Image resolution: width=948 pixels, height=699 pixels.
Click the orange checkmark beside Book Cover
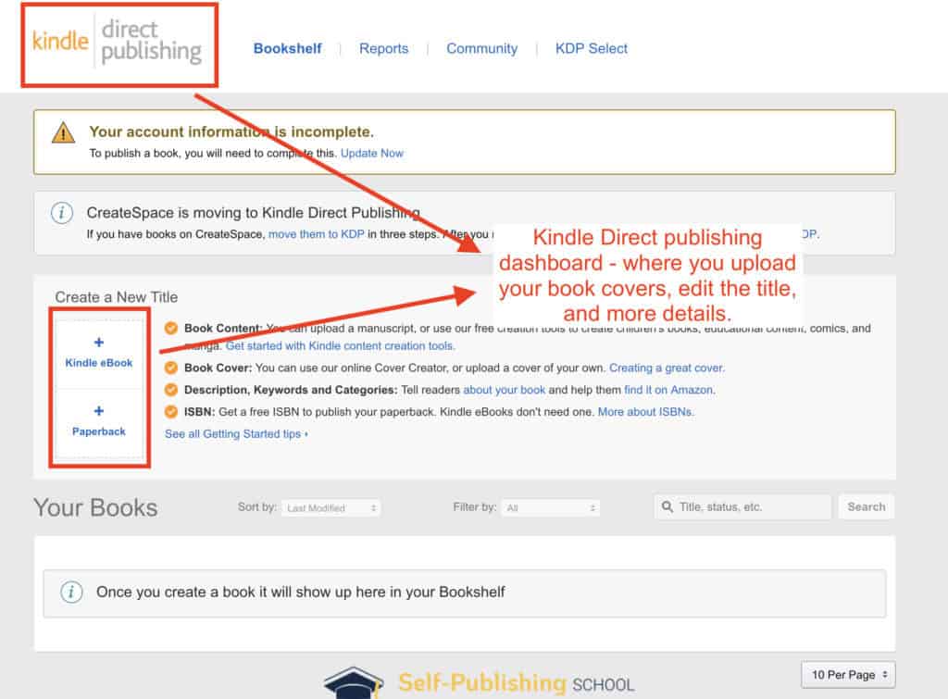(x=171, y=368)
